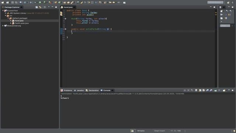Select the Hund.java editor tab
Image resolution: width=236 pixels, height=133 pixels.
[68, 7]
